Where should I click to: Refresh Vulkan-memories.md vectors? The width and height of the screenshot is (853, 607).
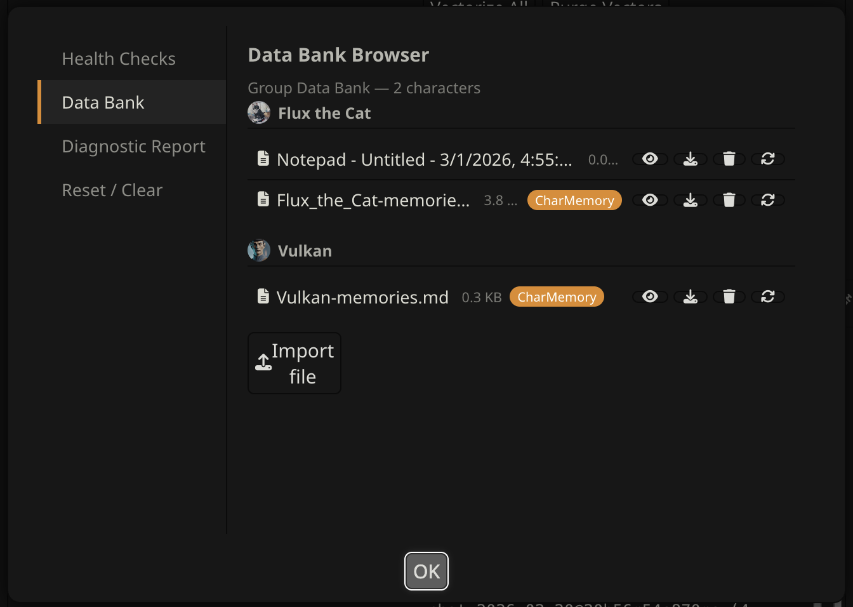[x=768, y=297]
